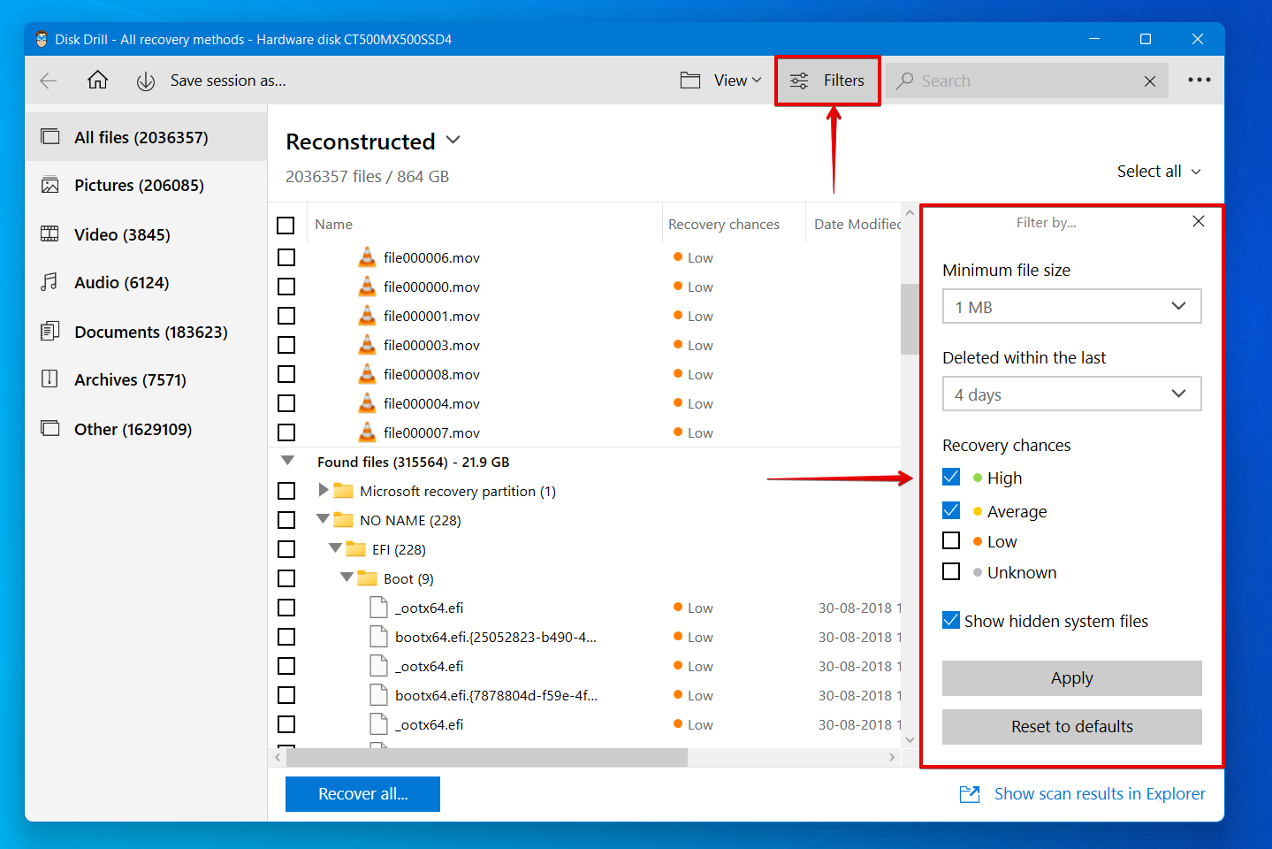Check the box for the EFI (228) folder

(x=286, y=549)
